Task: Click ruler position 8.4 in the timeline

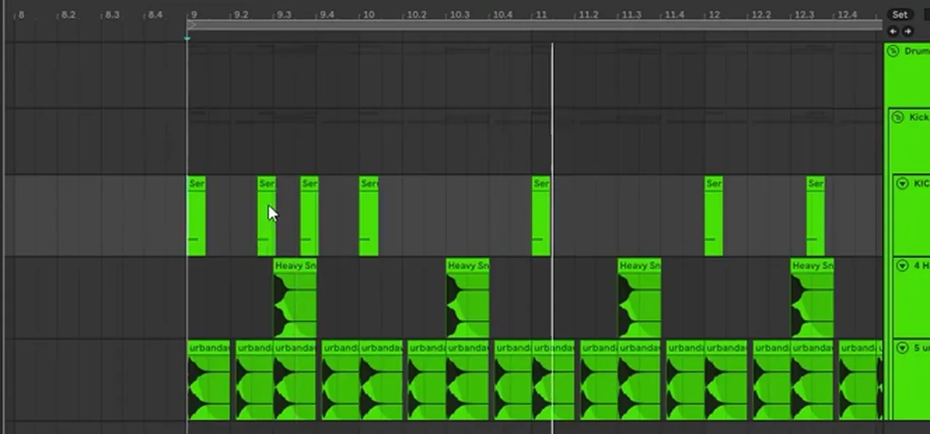Action: pos(154,15)
